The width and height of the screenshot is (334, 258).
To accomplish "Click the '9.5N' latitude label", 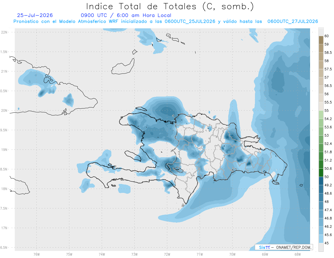I will point(4,130).
